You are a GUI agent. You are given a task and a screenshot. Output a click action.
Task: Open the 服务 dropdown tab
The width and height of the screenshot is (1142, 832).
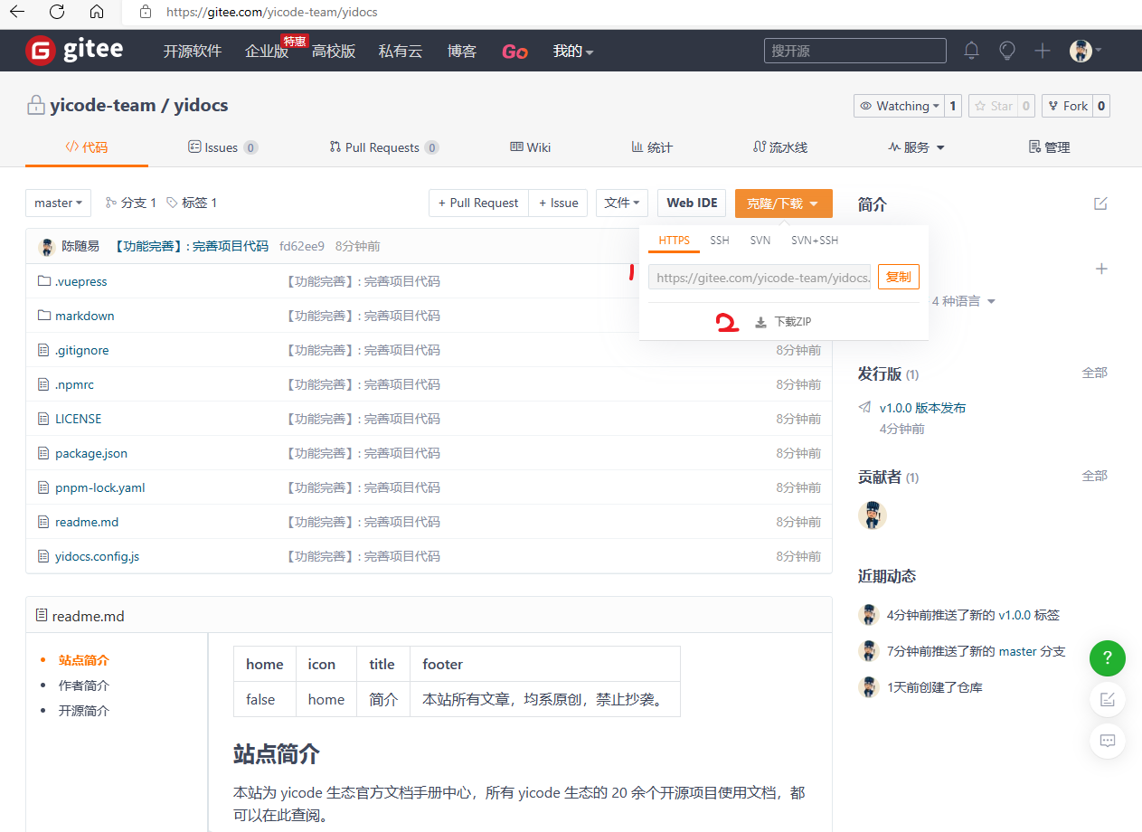916,147
